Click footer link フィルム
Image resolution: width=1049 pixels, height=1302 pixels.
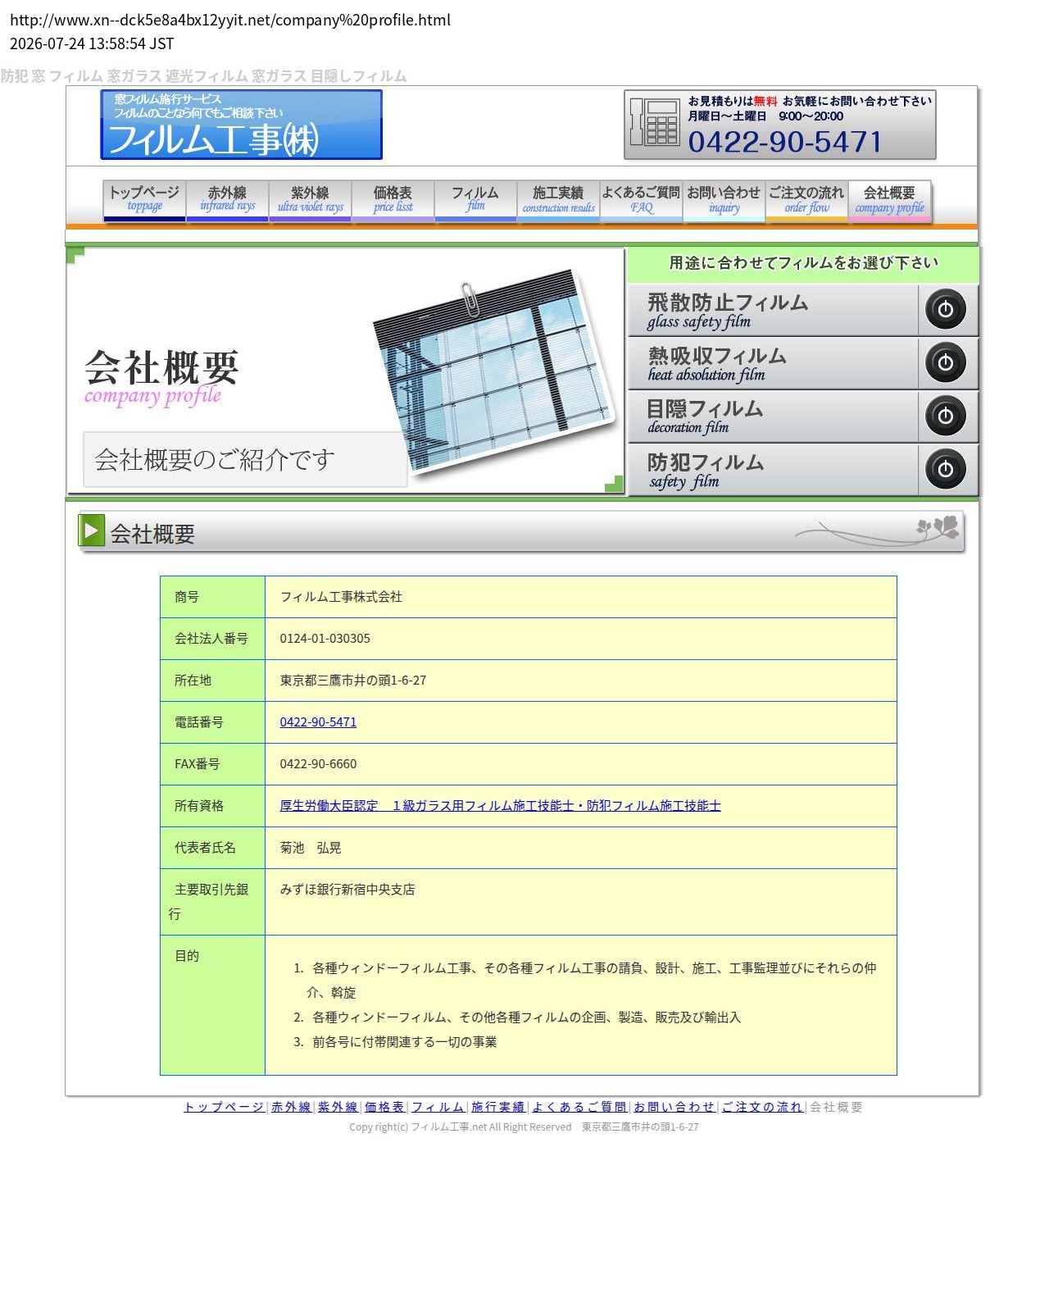[438, 1107]
